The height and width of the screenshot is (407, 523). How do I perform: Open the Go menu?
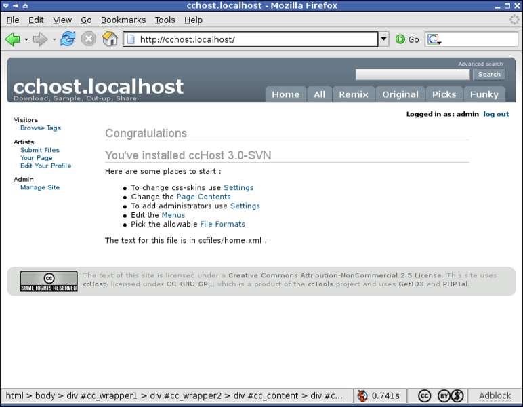tap(86, 20)
